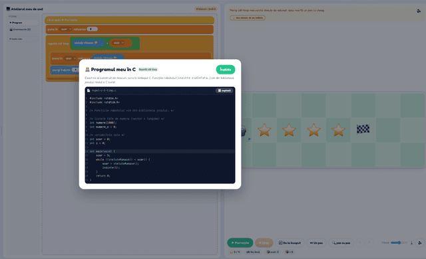Click the fourth star on the game board

pyautogui.click(x=338, y=129)
